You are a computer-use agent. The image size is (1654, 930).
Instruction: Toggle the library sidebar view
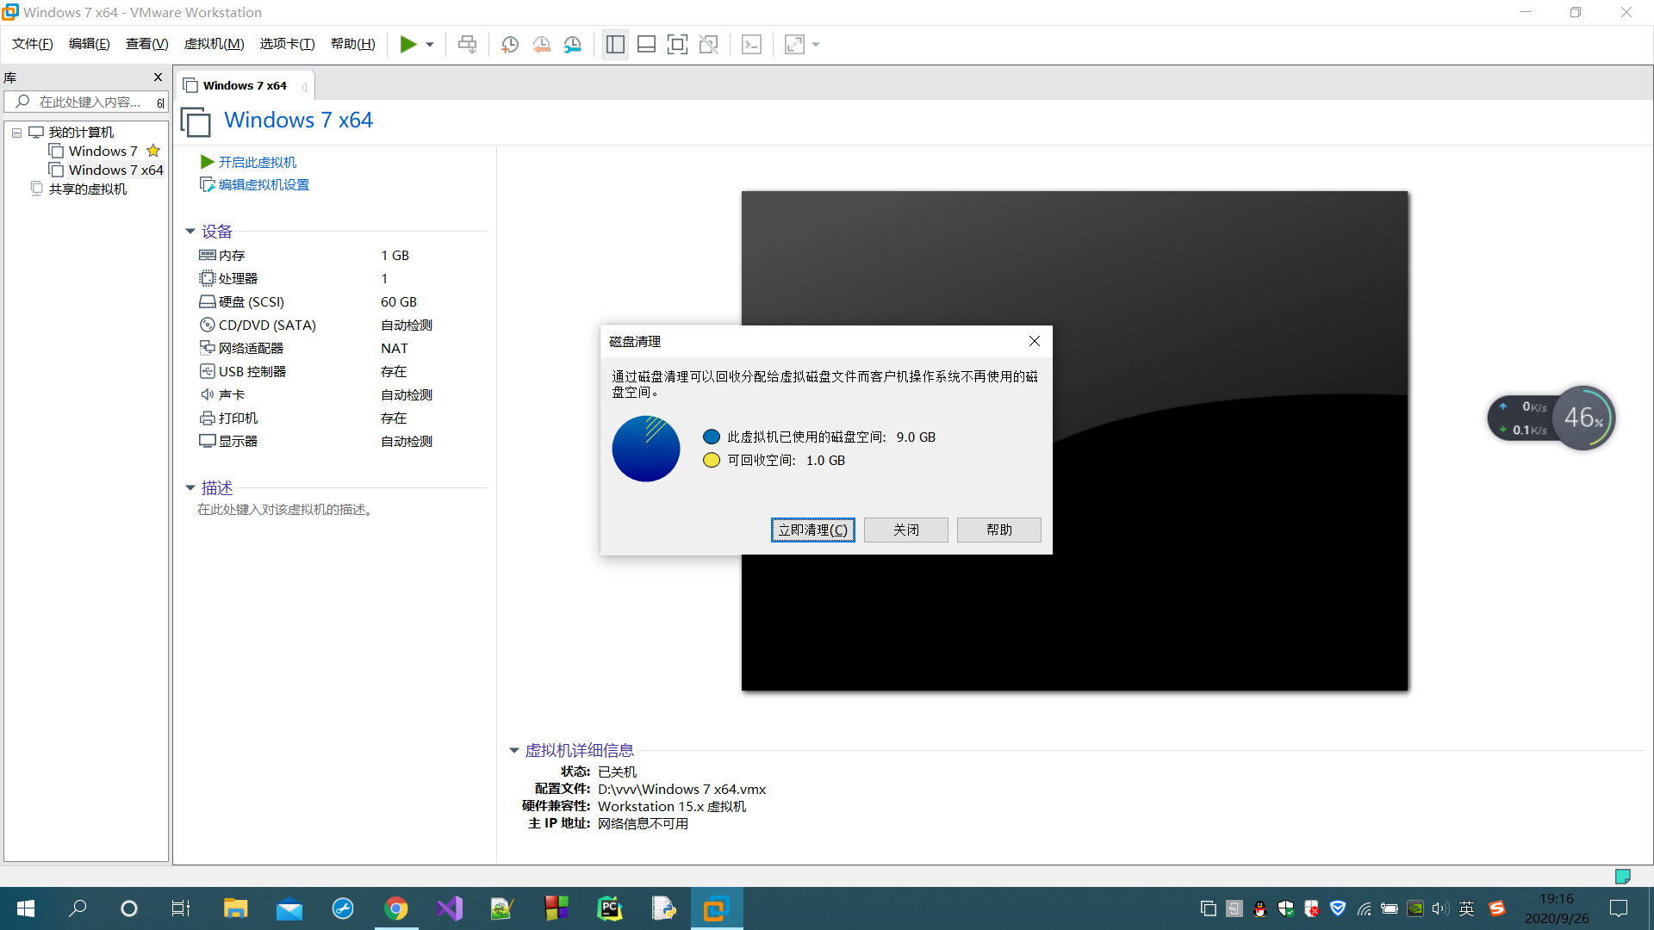(x=615, y=45)
